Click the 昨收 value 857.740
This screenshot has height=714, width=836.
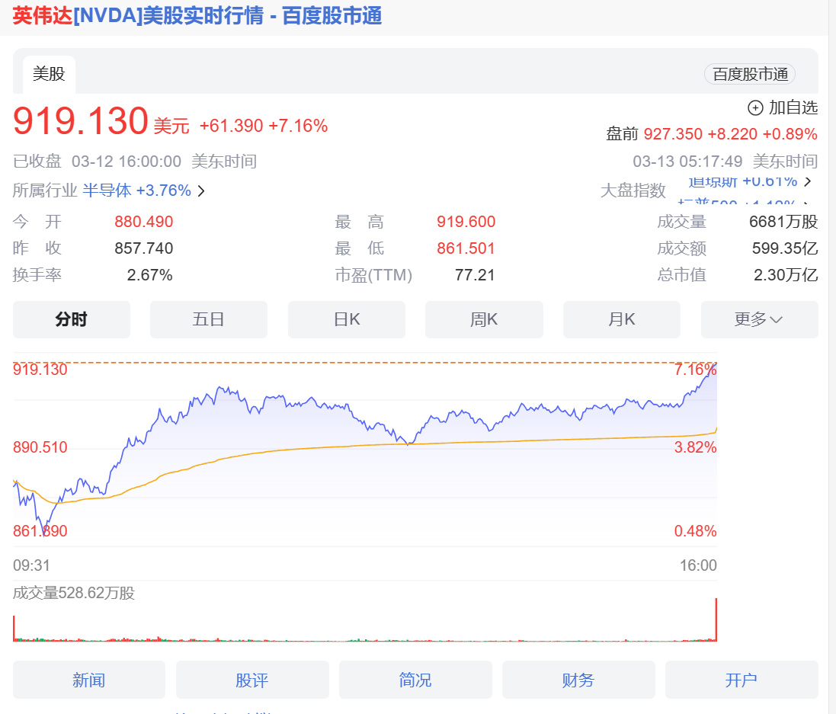click(x=144, y=248)
